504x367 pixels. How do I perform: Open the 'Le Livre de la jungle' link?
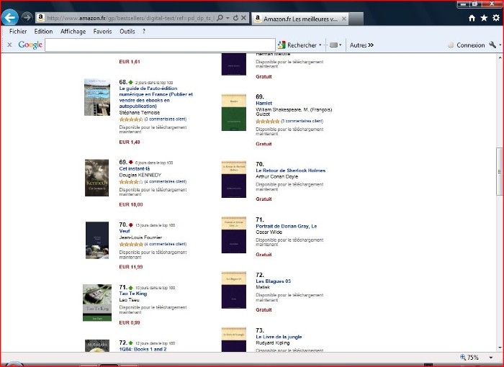point(279,337)
